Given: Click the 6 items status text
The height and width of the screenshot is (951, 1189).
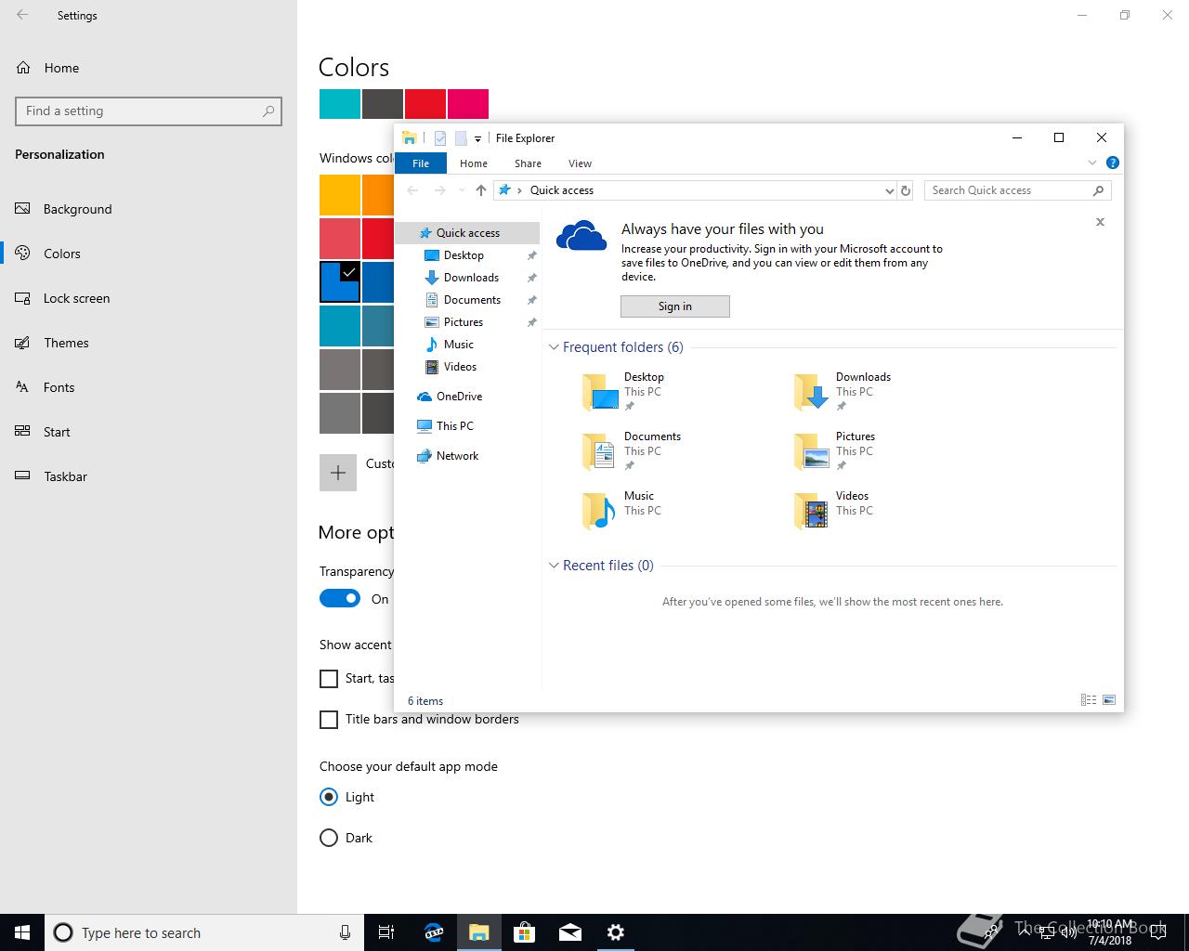Looking at the screenshot, I should [425, 701].
